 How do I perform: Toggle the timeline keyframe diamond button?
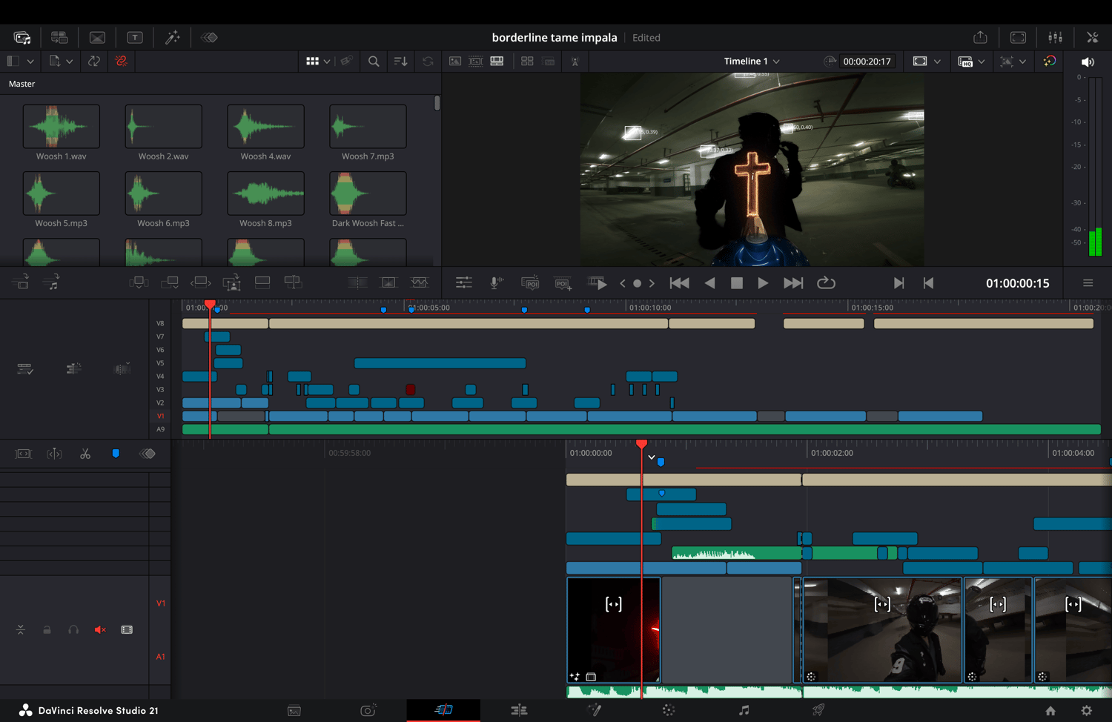[x=148, y=454]
